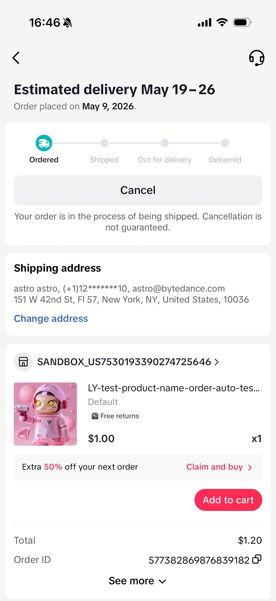Tap the Free returns badge
Viewport: 276px width, 601px height.
pos(115,416)
